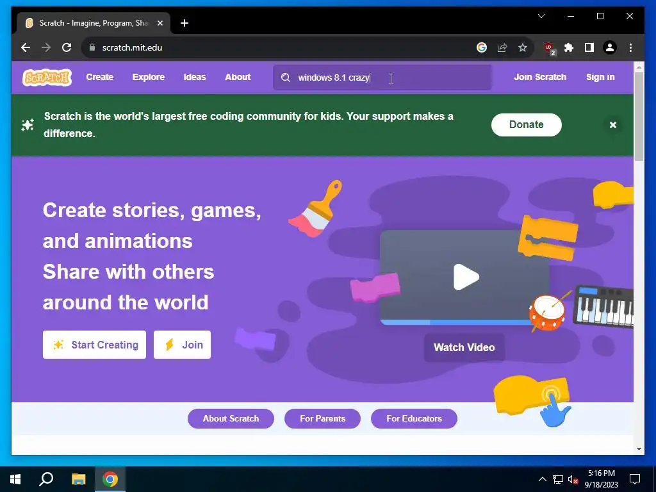This screenshot has width=656, height=492.
Task: Open About Scratch link
Action: [231, 418]
